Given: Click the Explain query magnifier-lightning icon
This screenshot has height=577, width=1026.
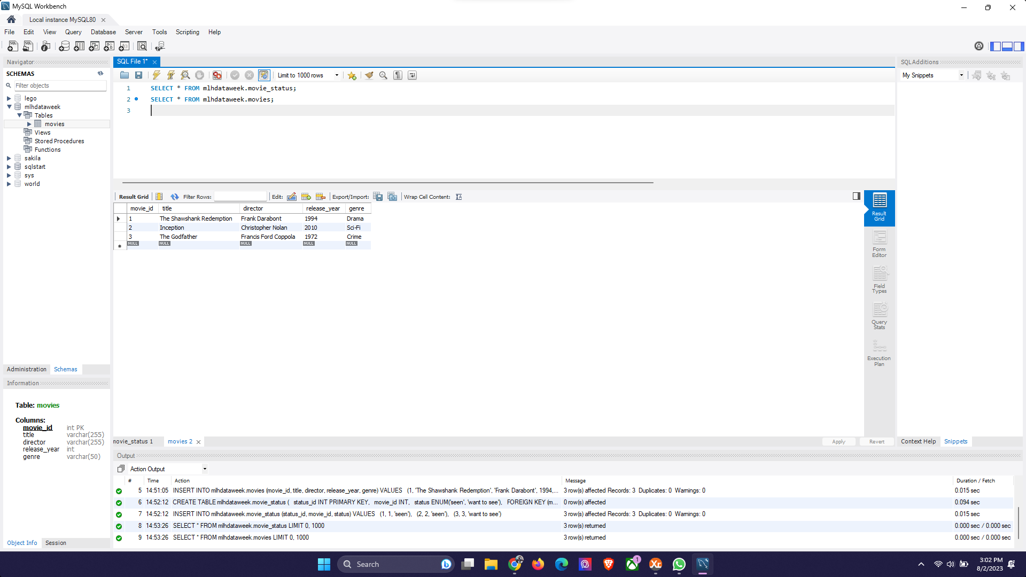Looking at the screenshot, I should 185,75.
